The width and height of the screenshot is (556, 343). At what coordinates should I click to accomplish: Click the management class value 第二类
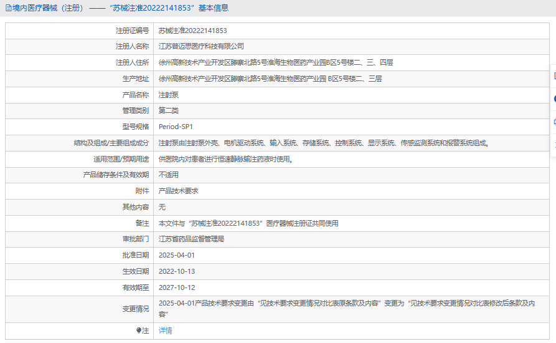click(x=169, y=110)
